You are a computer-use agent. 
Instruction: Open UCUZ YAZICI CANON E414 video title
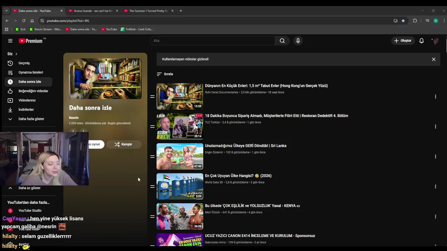pos(260,236)
